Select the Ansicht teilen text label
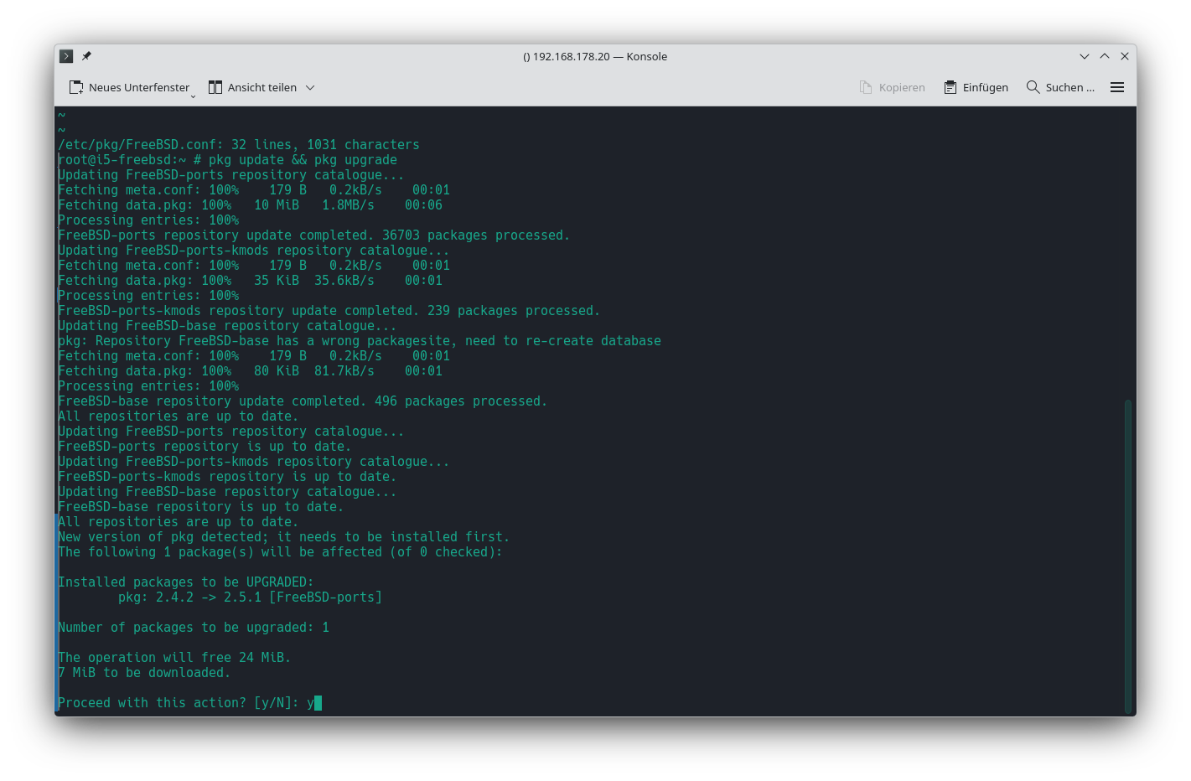Screen dimensions: 1191x781 click(262, 87)
